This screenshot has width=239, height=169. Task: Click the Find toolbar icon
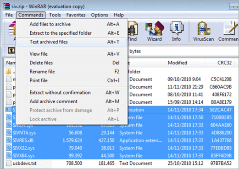point(132,32)
